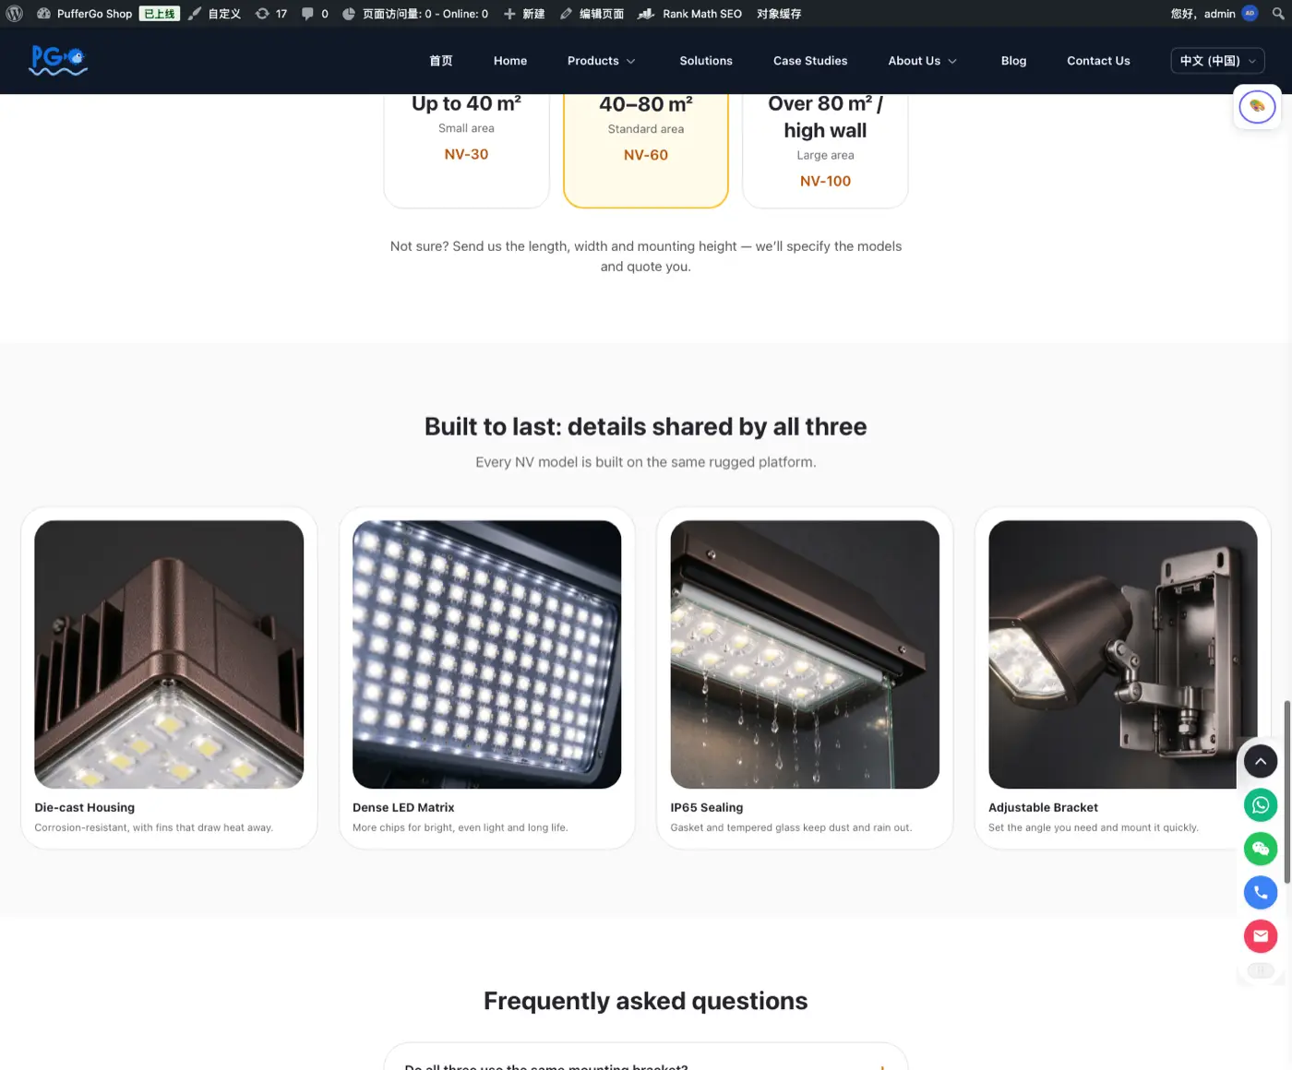The width and height of the screenshot is (1292, 1070).
Task: Go to the 首页 menu item
Action: tap(441, 61)
